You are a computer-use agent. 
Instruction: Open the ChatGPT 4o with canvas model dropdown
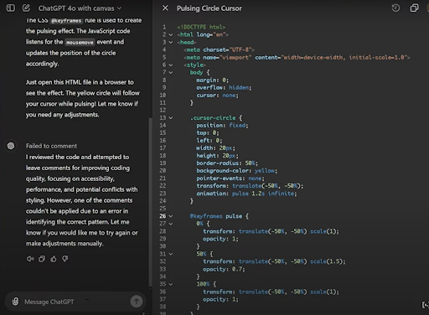[80, 8]
